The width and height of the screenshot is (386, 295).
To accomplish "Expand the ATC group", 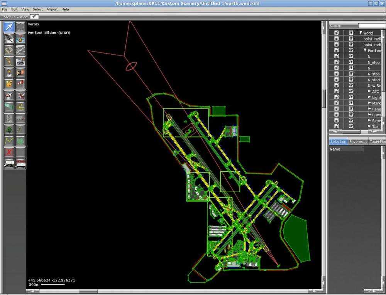I will click(x=369, y=91).
